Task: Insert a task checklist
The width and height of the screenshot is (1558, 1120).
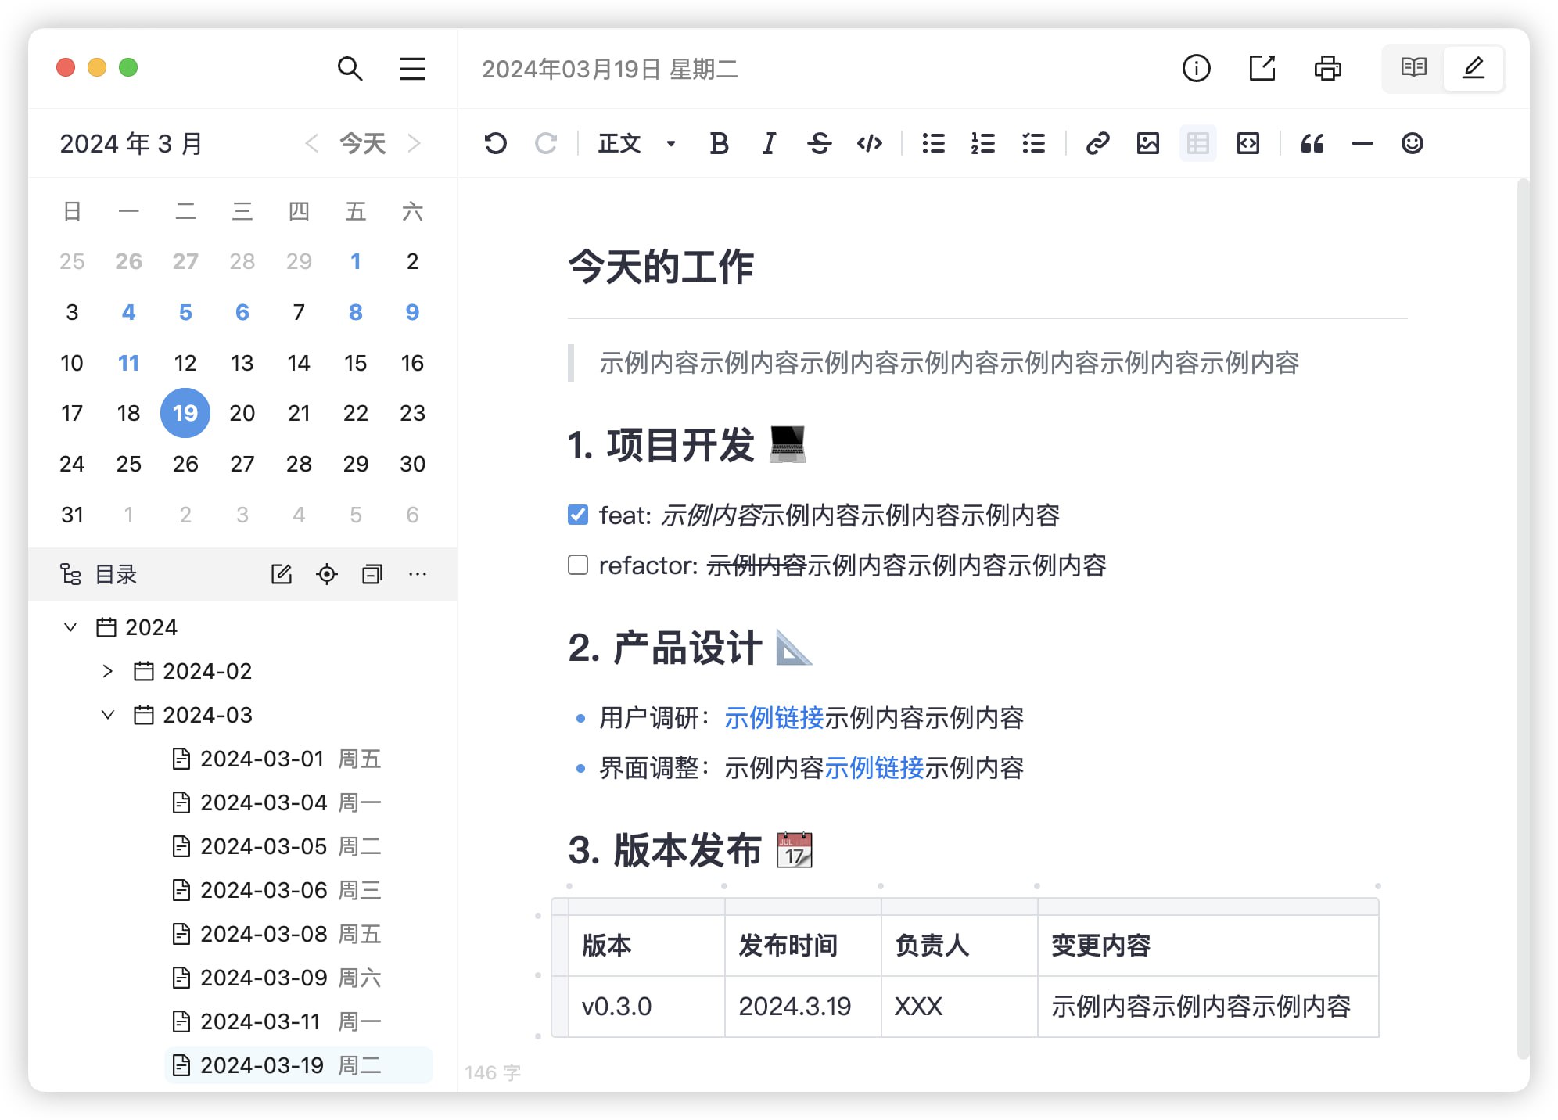Action: 1033,143
